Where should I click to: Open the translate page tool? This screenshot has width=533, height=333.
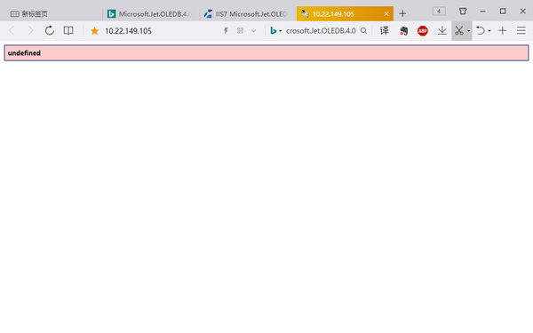click(x=385, y=31)
